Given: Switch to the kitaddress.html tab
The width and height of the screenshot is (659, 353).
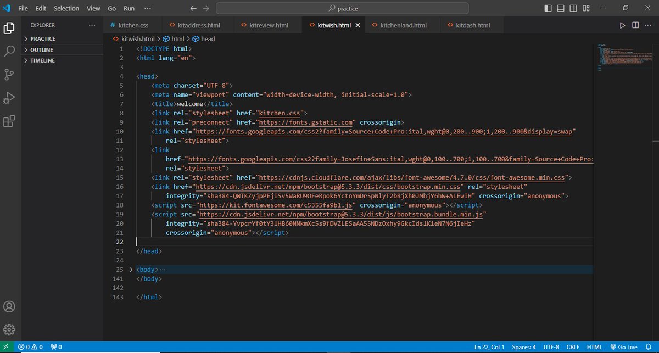Looking at the screenshot, I should point(199,25).
